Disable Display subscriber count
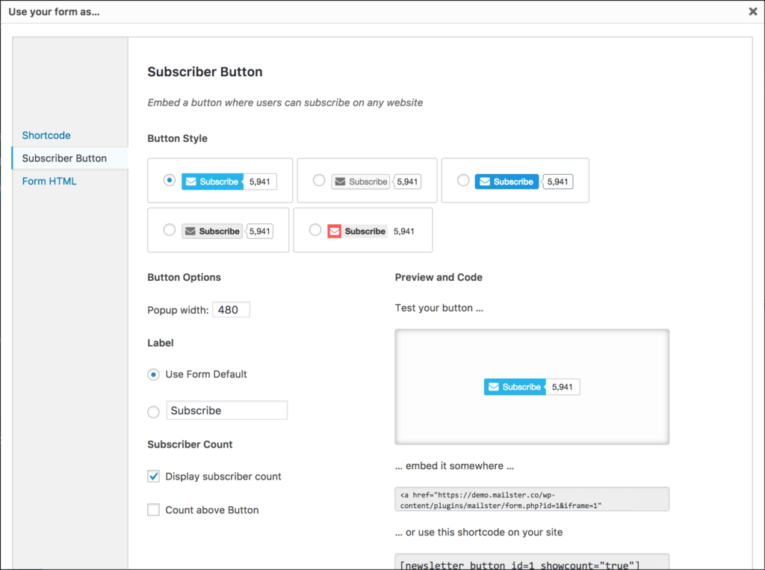Viewport: 765px width, 570px height. point(153,476)
